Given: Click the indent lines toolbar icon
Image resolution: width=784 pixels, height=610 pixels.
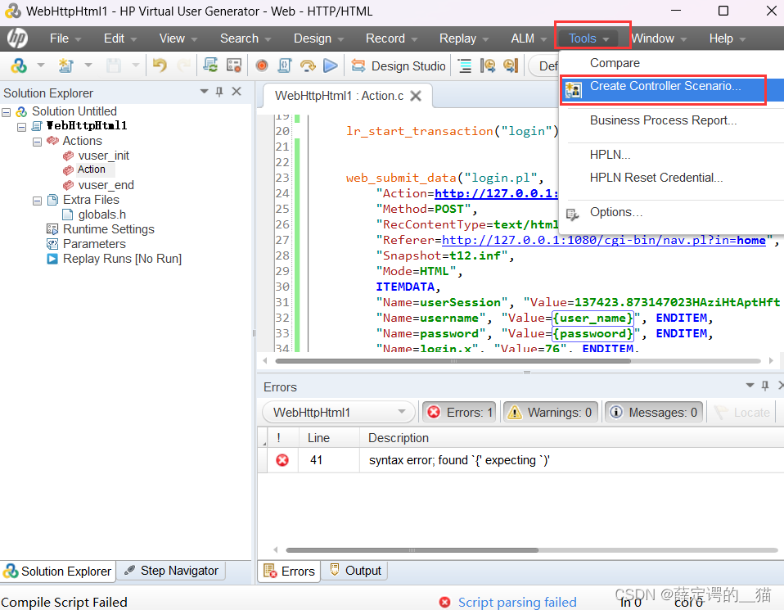Looking at the screenshot, I should point(465,66).
